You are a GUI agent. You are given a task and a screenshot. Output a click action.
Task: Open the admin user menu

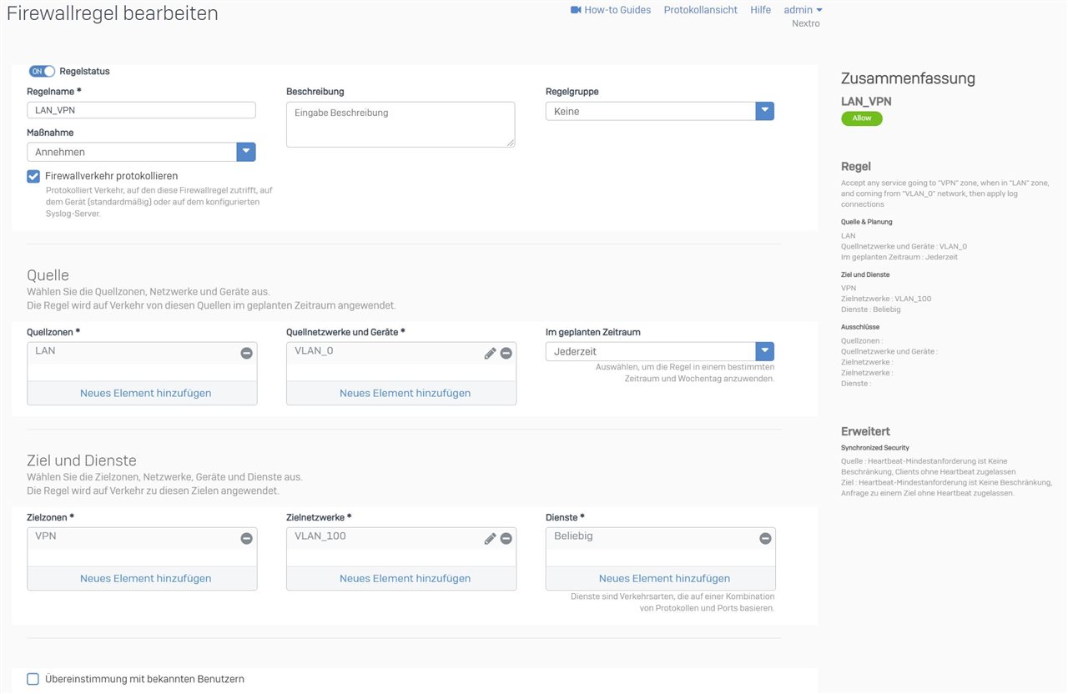click(x=803, y=10)
